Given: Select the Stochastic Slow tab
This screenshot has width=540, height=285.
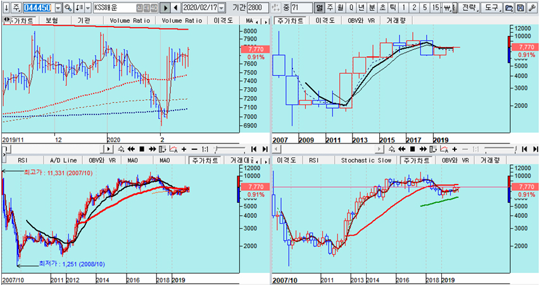Looking at the screenshot, I should pos(366,161).
